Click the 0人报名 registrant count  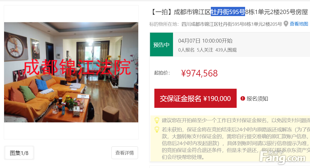[x=186, y=50]
